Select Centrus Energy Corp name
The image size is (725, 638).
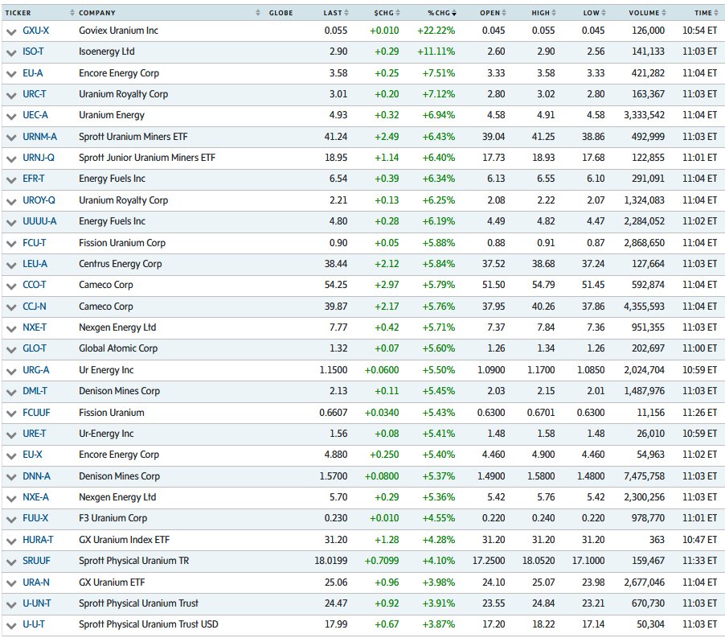pos(121,264)
